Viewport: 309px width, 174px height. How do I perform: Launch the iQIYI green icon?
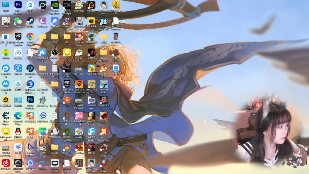pyautogui.click(x=42, y=131)
